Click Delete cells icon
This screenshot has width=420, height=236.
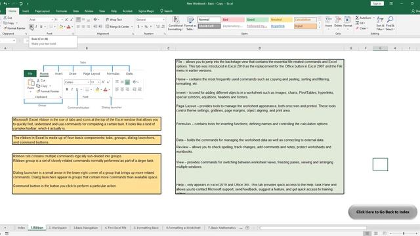tap(339, 22)
